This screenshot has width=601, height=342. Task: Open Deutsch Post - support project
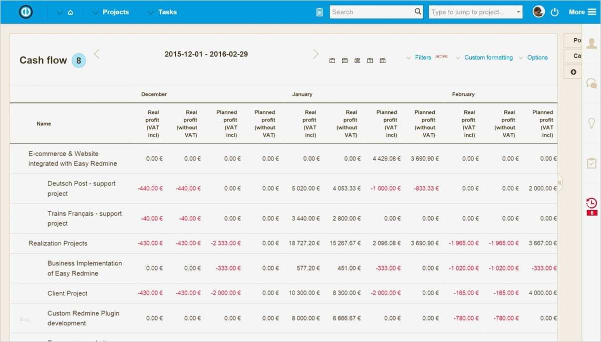tap(82, 188)
